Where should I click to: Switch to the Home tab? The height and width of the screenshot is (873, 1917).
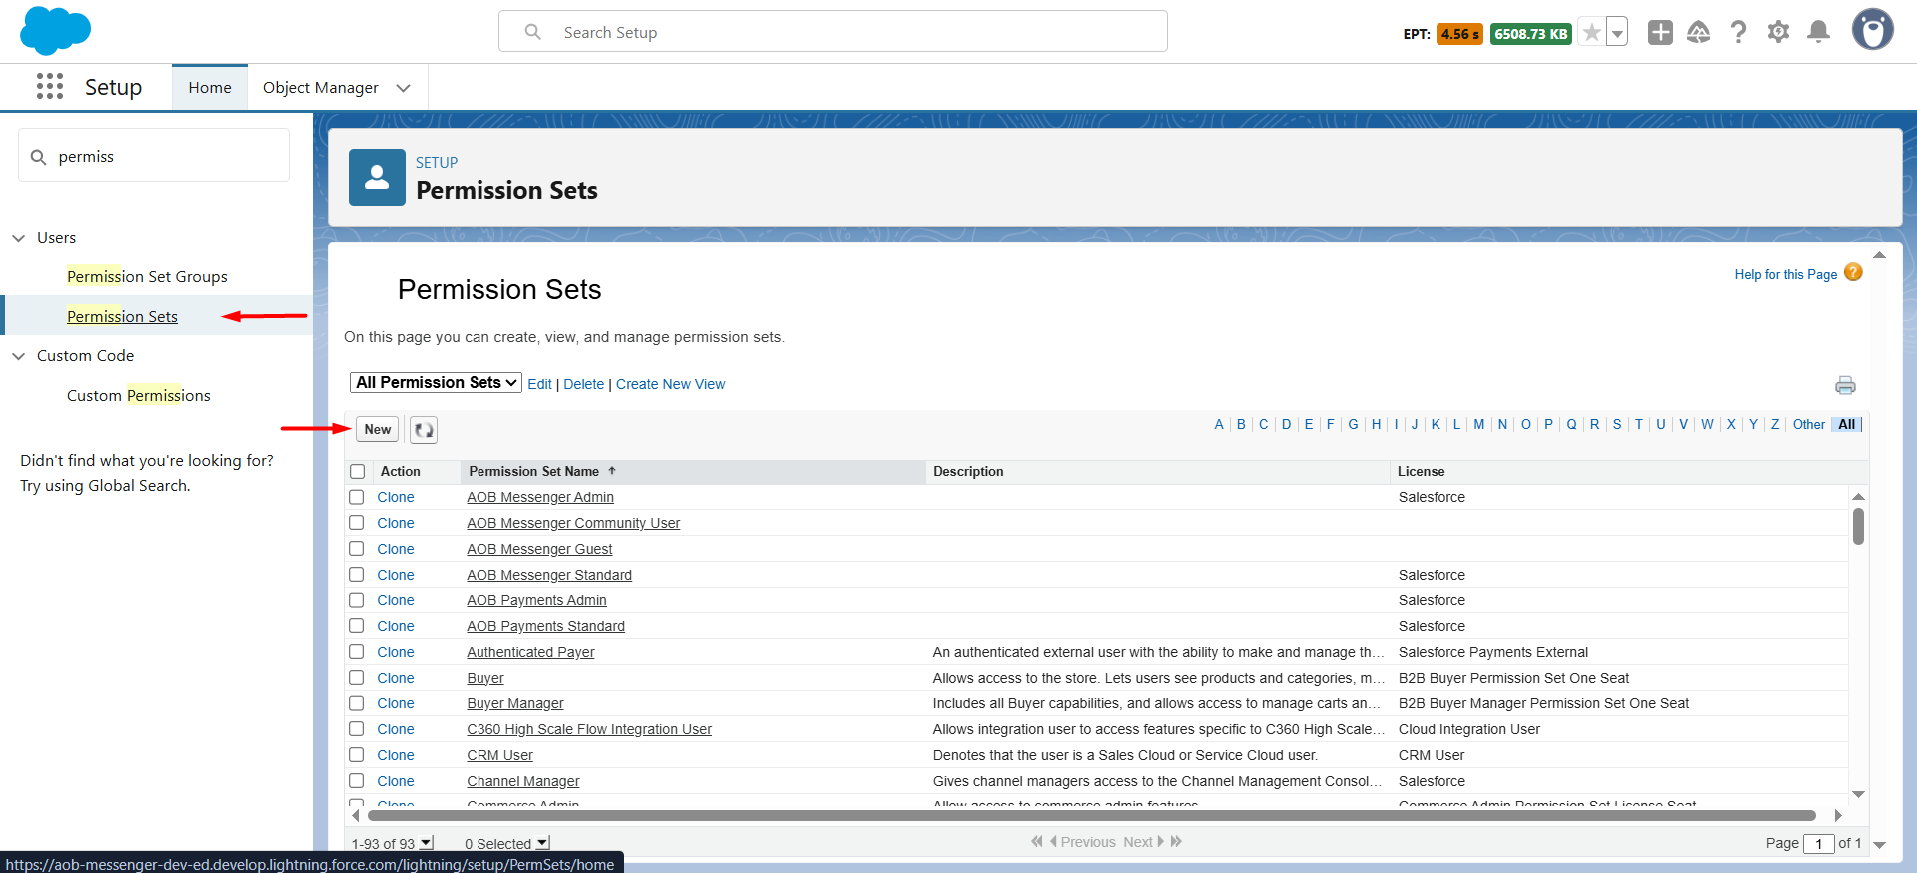click(x=210, y=88)
